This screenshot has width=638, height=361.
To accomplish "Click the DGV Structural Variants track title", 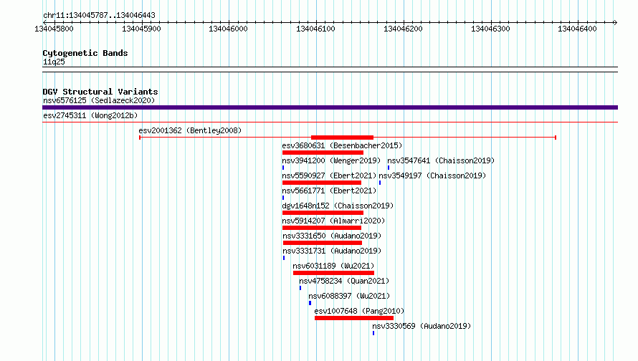I will [100, 92].
